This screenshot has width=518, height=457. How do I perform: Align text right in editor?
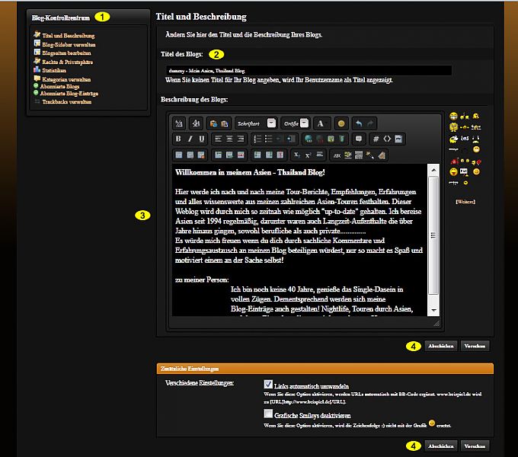pyautogui.click(x=241, y=139)
